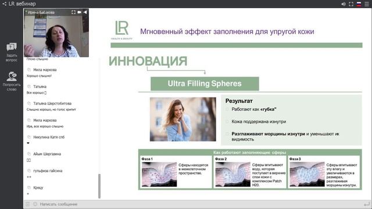372x209 pixels.
Task: Click the smiling woman photo on the slide
Action: pyautogui.click(x=183, y=119)
